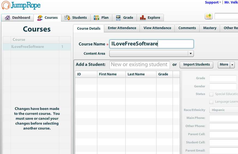The height and width of the screenshot is (154, 238).
Task: Switch to the Enter Attendance tab
Action: pos(122,28)
